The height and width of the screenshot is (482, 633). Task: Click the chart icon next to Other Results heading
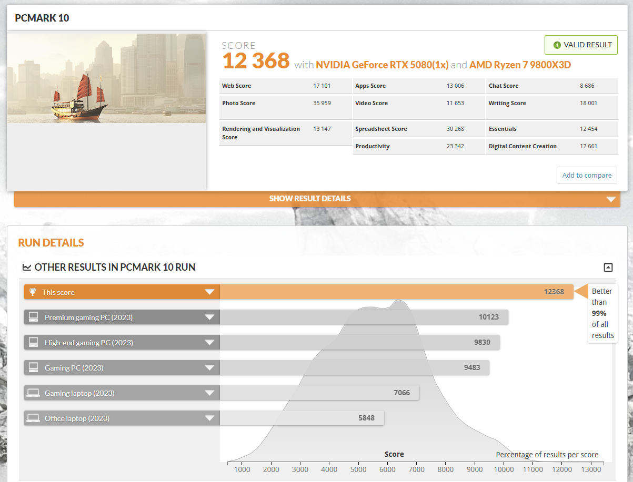(x=27, y=268)
